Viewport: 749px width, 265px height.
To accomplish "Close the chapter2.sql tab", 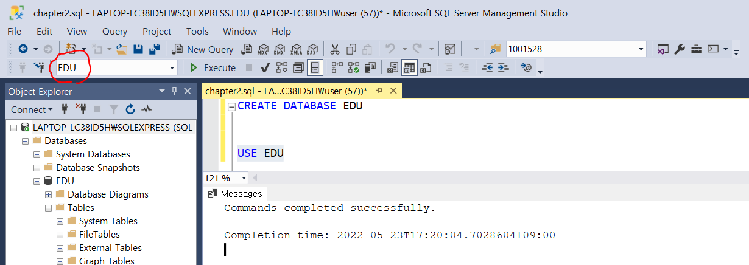I will click(x=393, y=91).
